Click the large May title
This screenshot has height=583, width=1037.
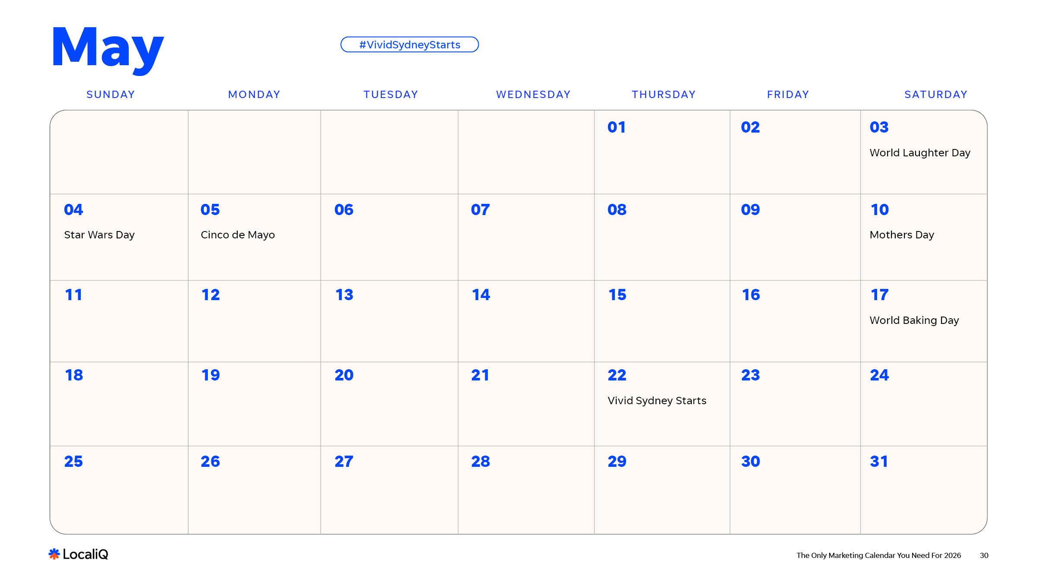coord(108,48)
